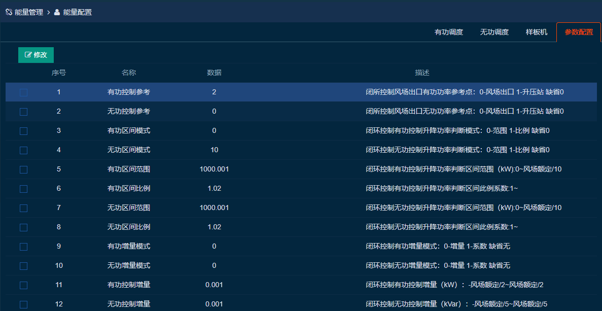Switch to the 有功调度 tab
Viewport: 602px width, 311px height.
(x=449, y=32)
